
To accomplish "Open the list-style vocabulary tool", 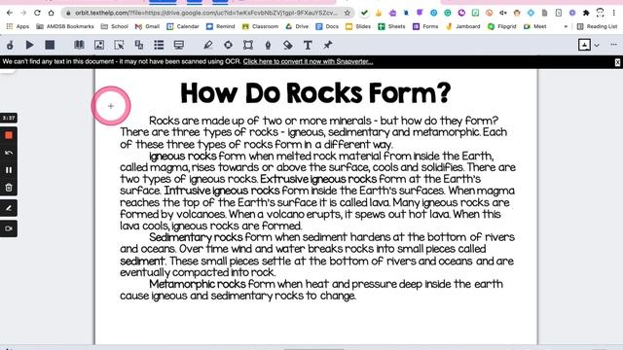I will click(x=159, y=45).
